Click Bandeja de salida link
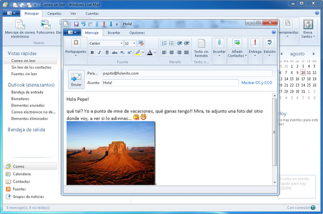323x214 pixels. point(26,130)
